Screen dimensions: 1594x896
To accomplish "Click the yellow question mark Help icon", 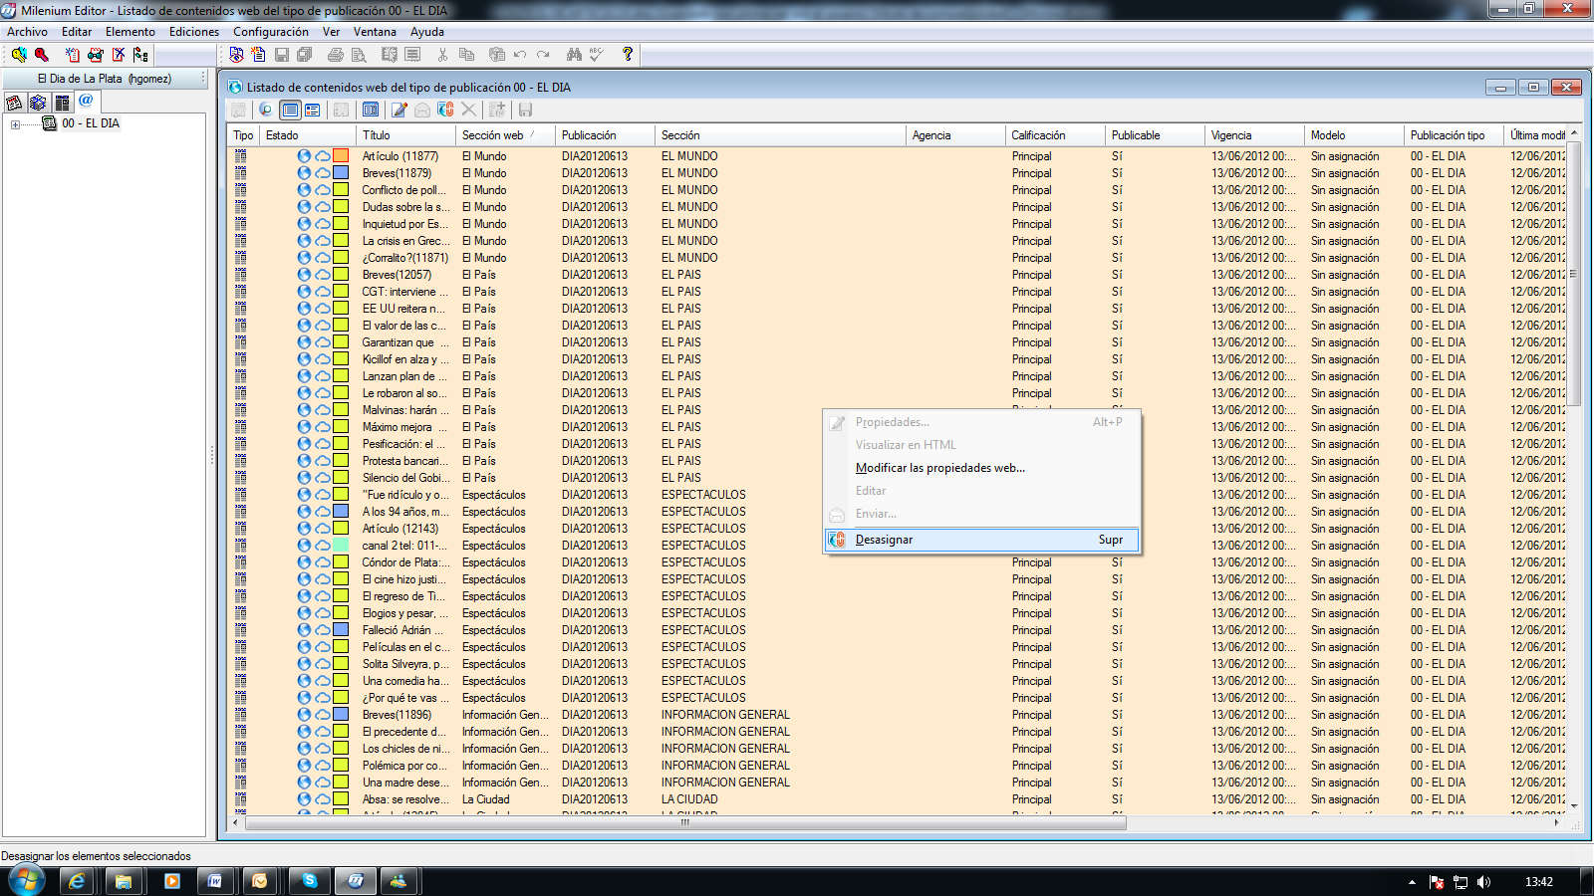I will [x=628, y=55].
